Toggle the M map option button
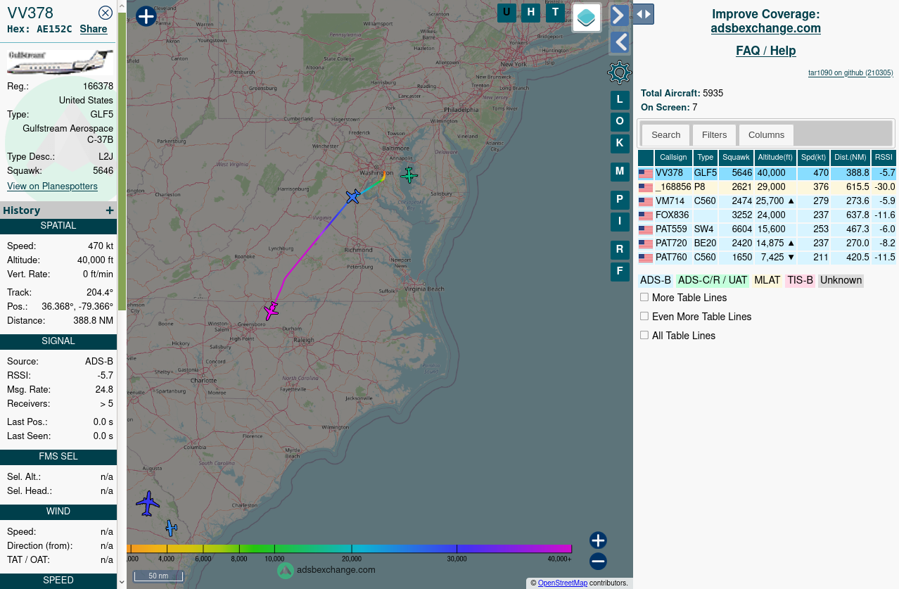Screen dimensions: 899x589 620,172
